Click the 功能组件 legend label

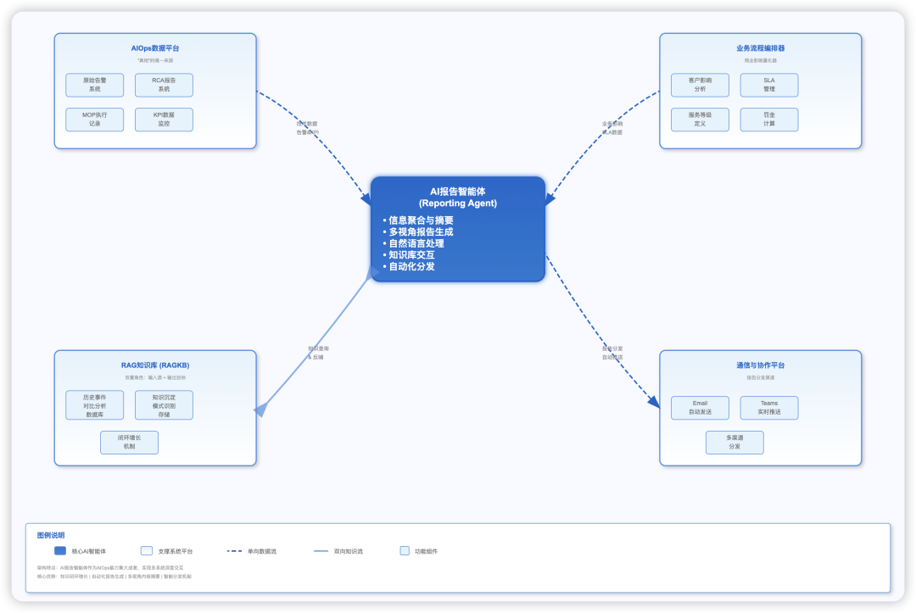pyautogui.click(x=426, y=551)
